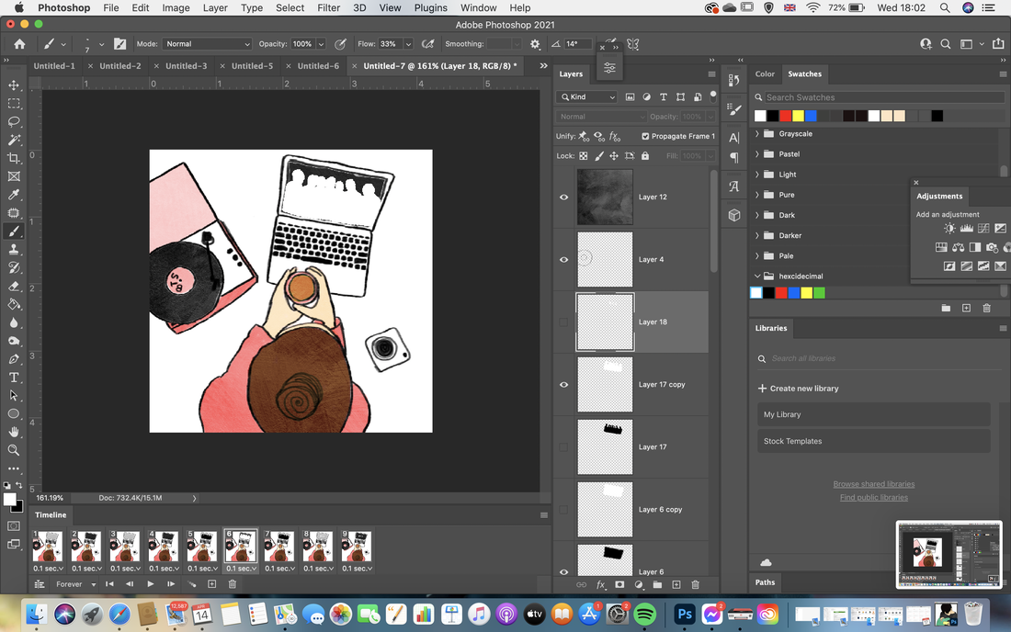Activate the Horizontal Type tool
The image size is (1011, 632).
14,378
